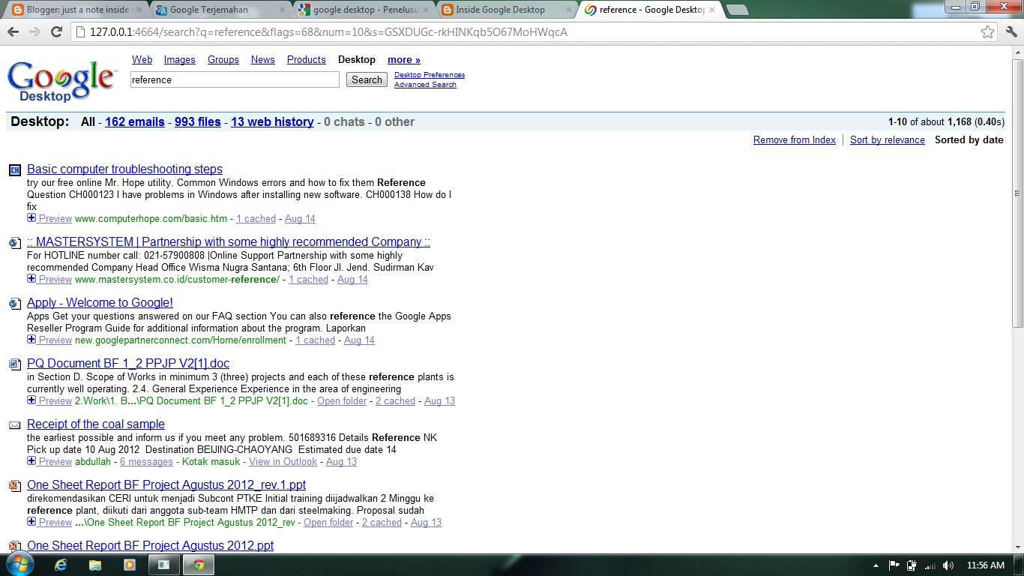Open the '2 cached' link for One Sheet Report rev
1024x576 pixels.
pos(382,523)
